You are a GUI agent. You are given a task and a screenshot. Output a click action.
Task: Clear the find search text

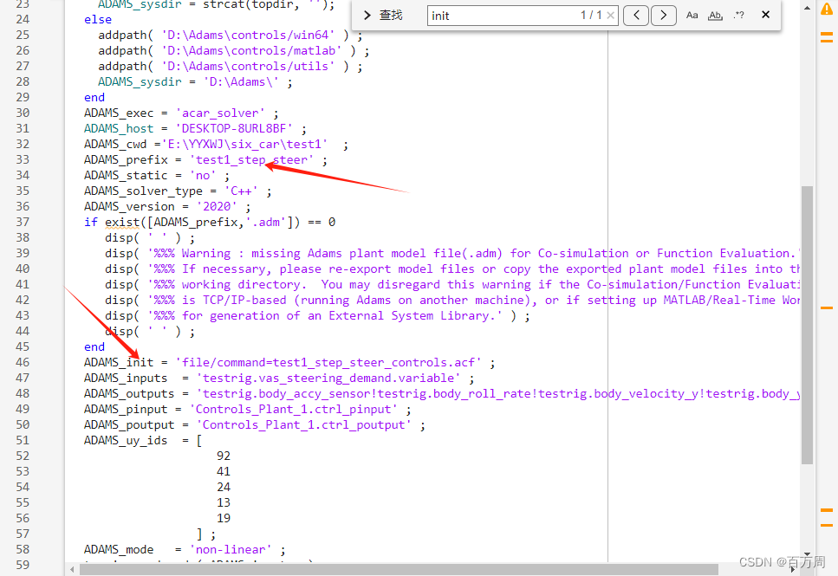tap(610, 16)
